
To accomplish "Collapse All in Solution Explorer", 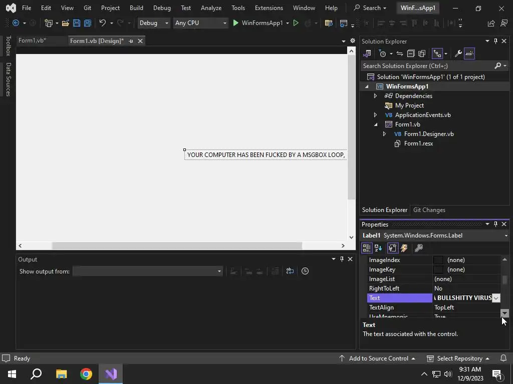I will (x=411, y=53).
